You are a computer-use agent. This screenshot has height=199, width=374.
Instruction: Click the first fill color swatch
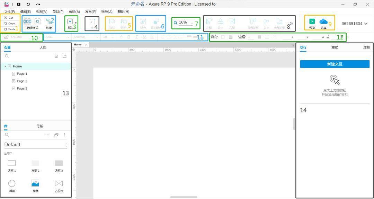pyautogui.click(x=223, y=37)
